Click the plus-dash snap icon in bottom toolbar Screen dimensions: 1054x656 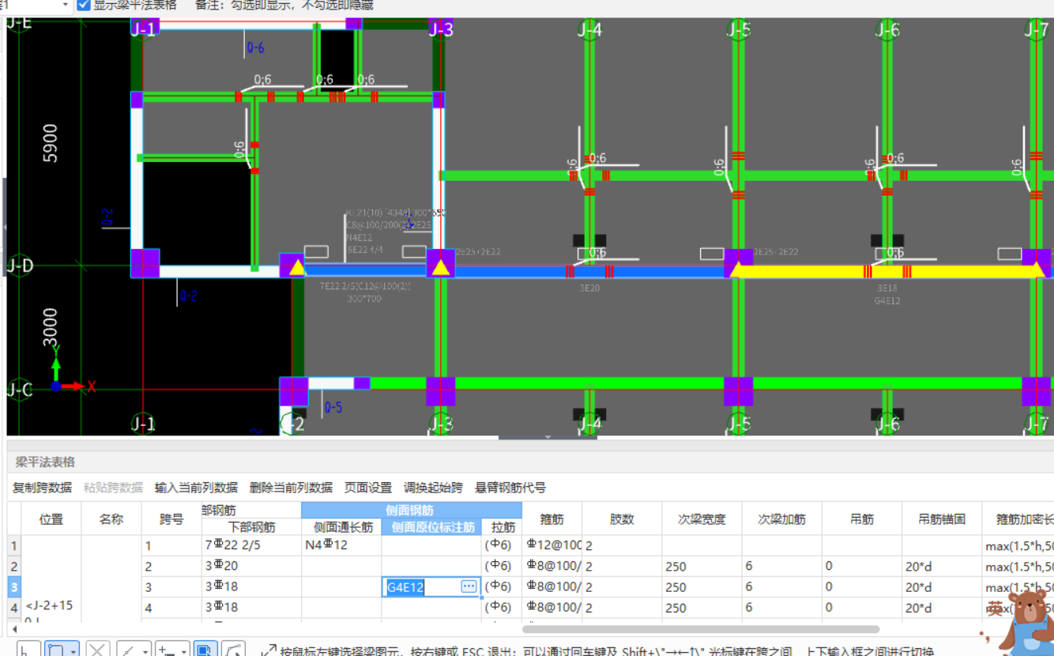tap(168, 650)
